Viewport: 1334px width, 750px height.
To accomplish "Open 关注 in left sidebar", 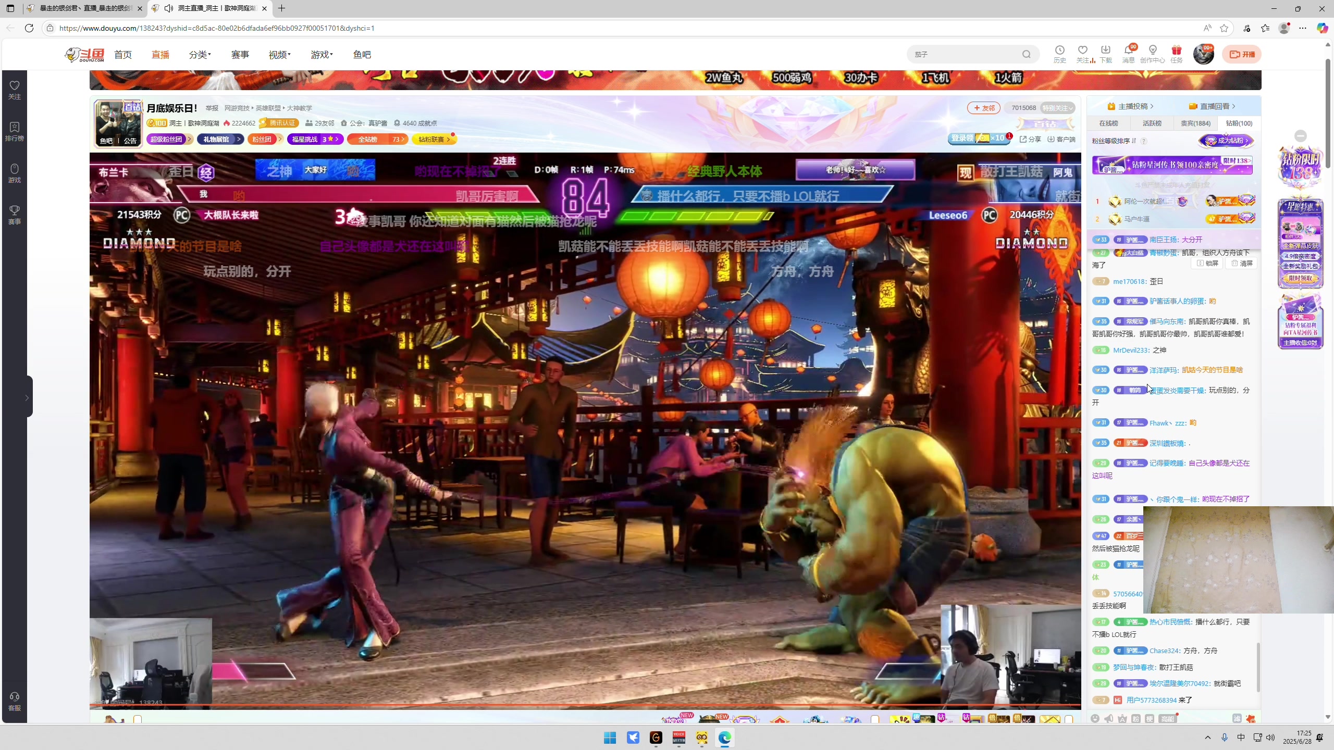I will (x=15, y=90).
